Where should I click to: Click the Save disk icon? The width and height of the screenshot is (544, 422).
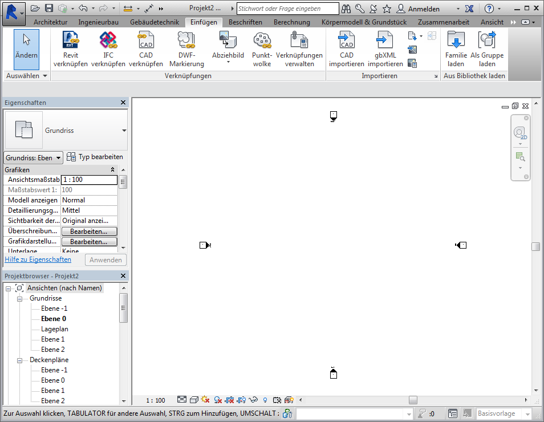point(49,9)
